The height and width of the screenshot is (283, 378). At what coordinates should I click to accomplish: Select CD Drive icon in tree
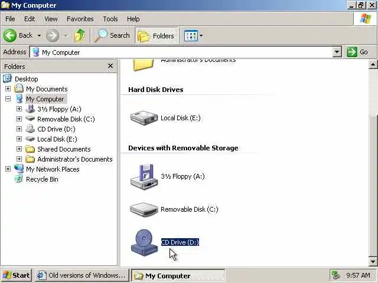coord(30,129)
